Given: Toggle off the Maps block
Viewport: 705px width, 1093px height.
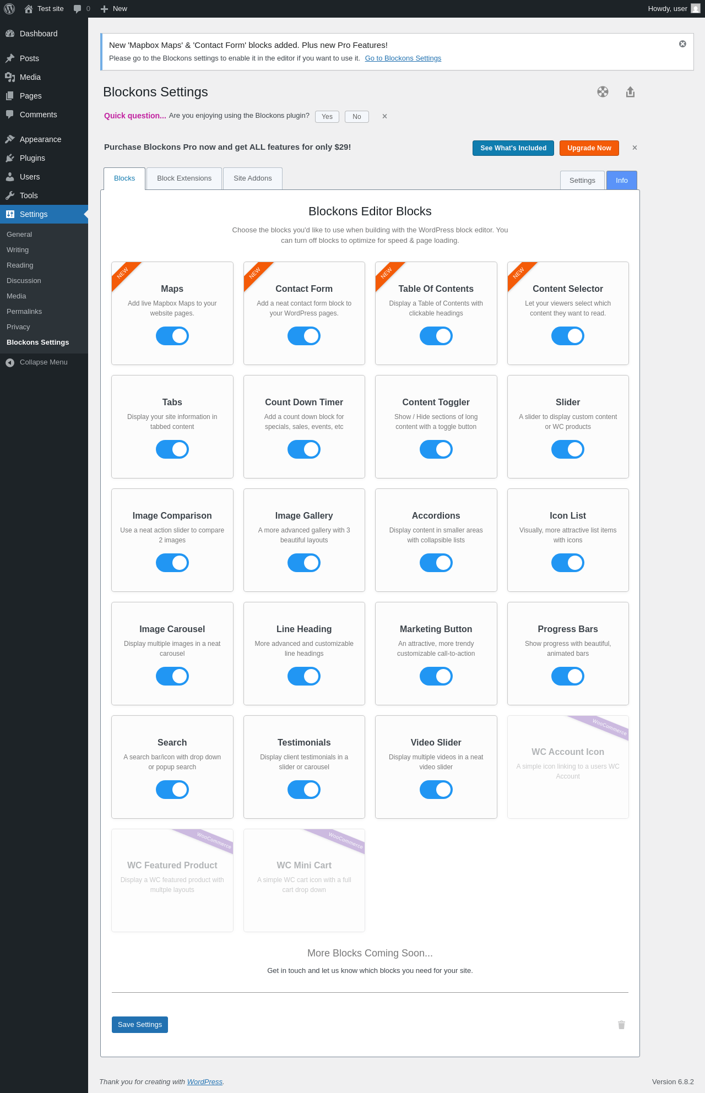Looking at the screenshot, I should tap(172, 336).
